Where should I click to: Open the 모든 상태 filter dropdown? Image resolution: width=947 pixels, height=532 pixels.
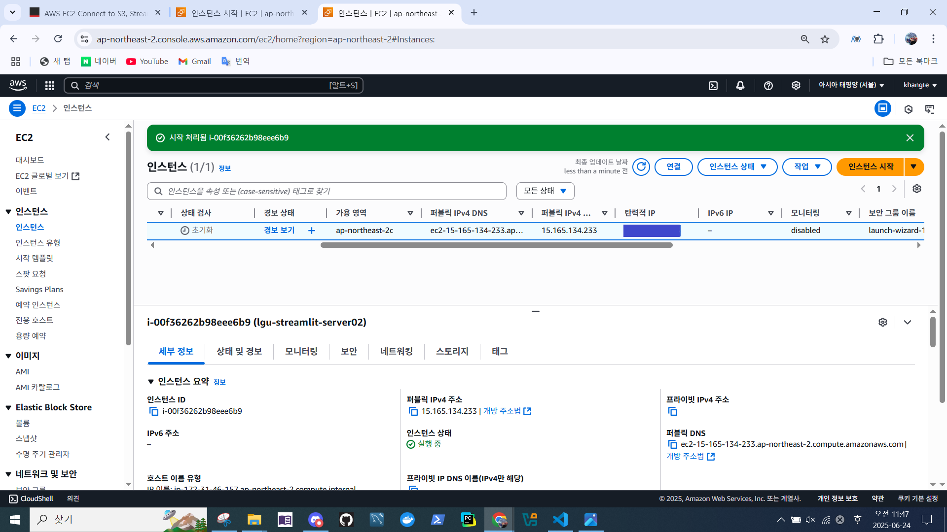pyautogui.click(x=545, y=191)
